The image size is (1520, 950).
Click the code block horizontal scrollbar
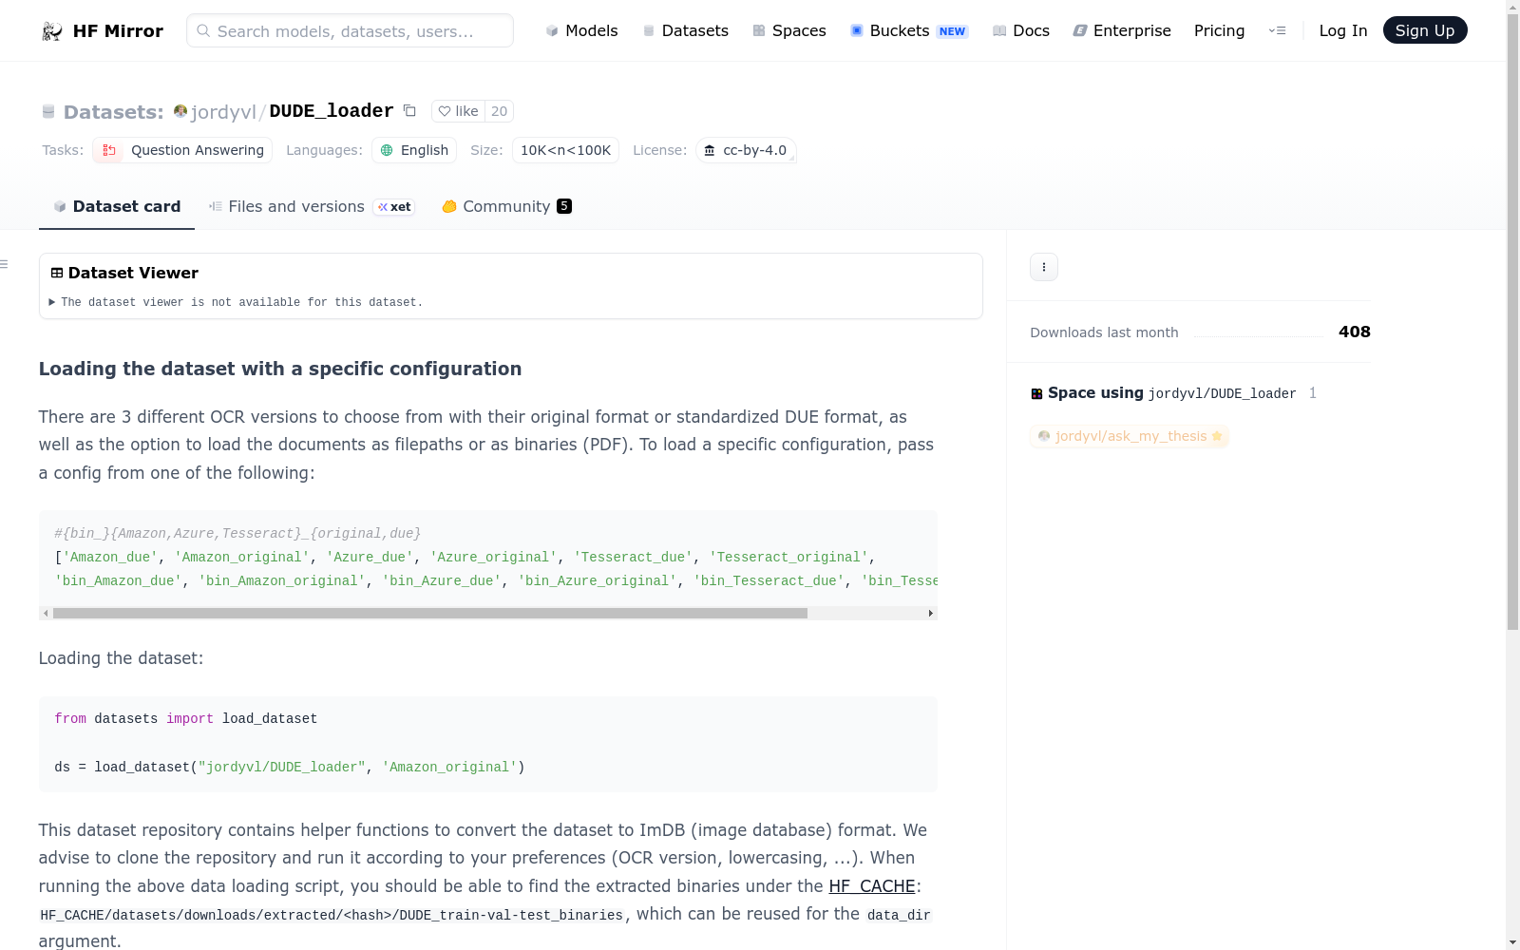(x=430, y=614)
